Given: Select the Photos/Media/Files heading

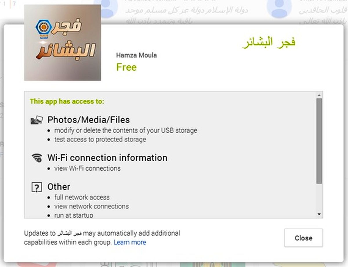Looking at the screenshot, I should 88,120.
